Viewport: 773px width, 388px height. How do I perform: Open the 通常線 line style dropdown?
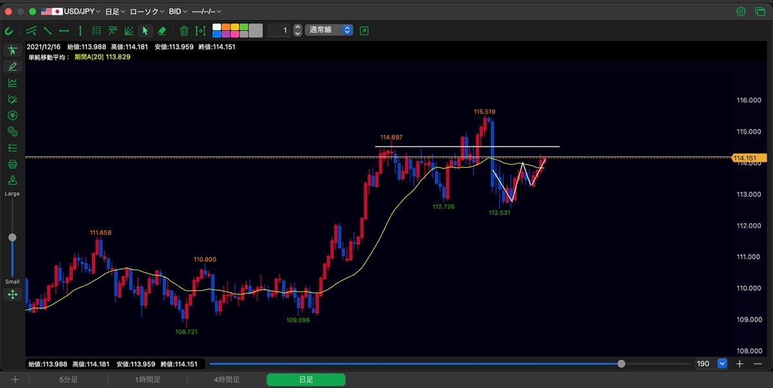click(x=329, y=30)
